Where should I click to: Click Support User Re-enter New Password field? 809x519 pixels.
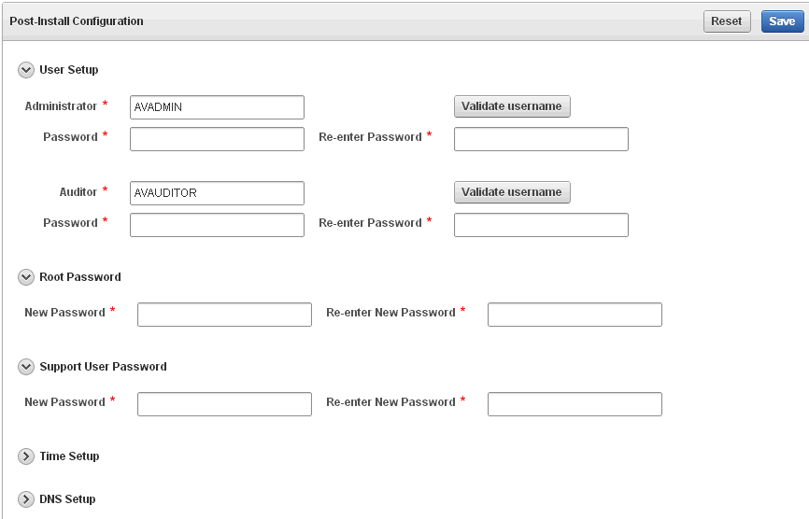pyautogui.click(x=575, y=404)
